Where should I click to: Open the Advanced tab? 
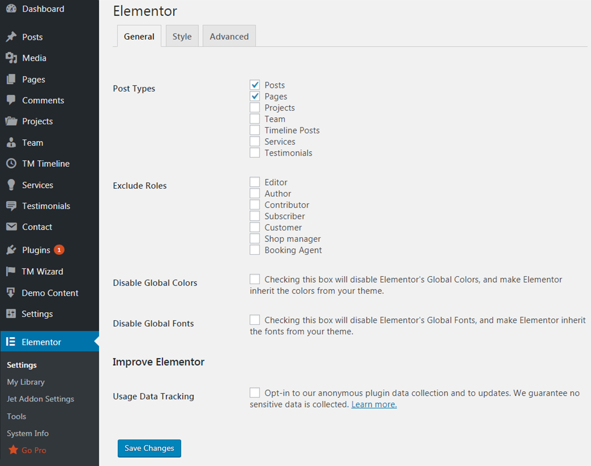(x=229, y=37)
